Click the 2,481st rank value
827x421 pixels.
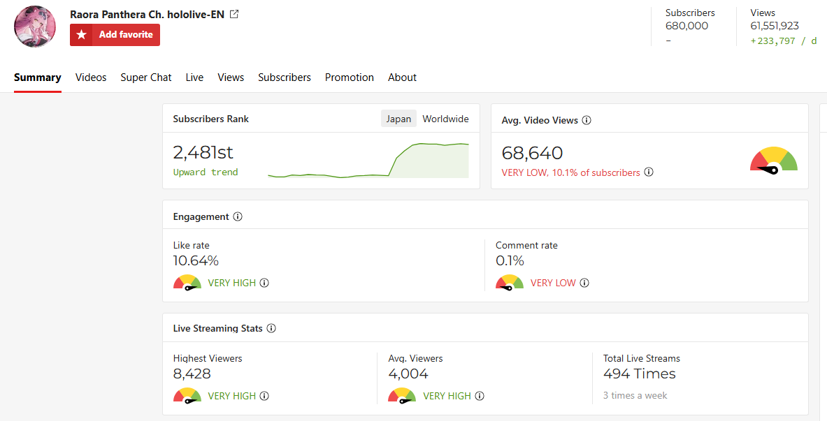[x=203, y=152]
